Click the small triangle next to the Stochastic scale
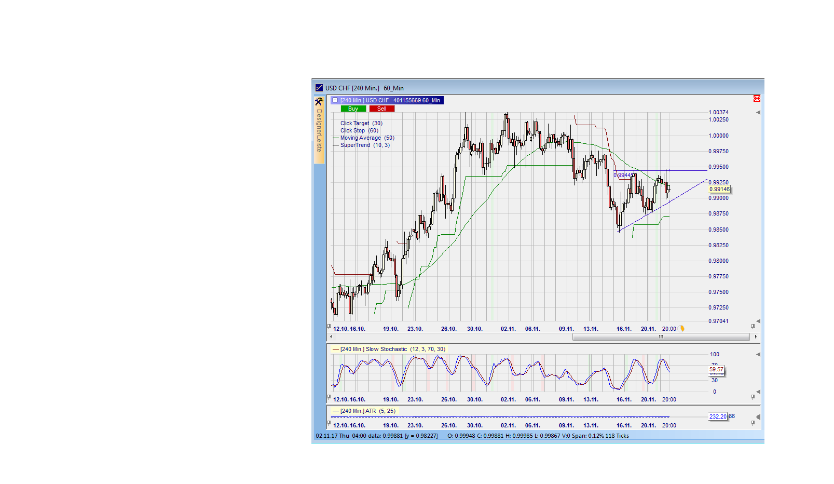This screenshot has height=484, width=834. [758, 355]
